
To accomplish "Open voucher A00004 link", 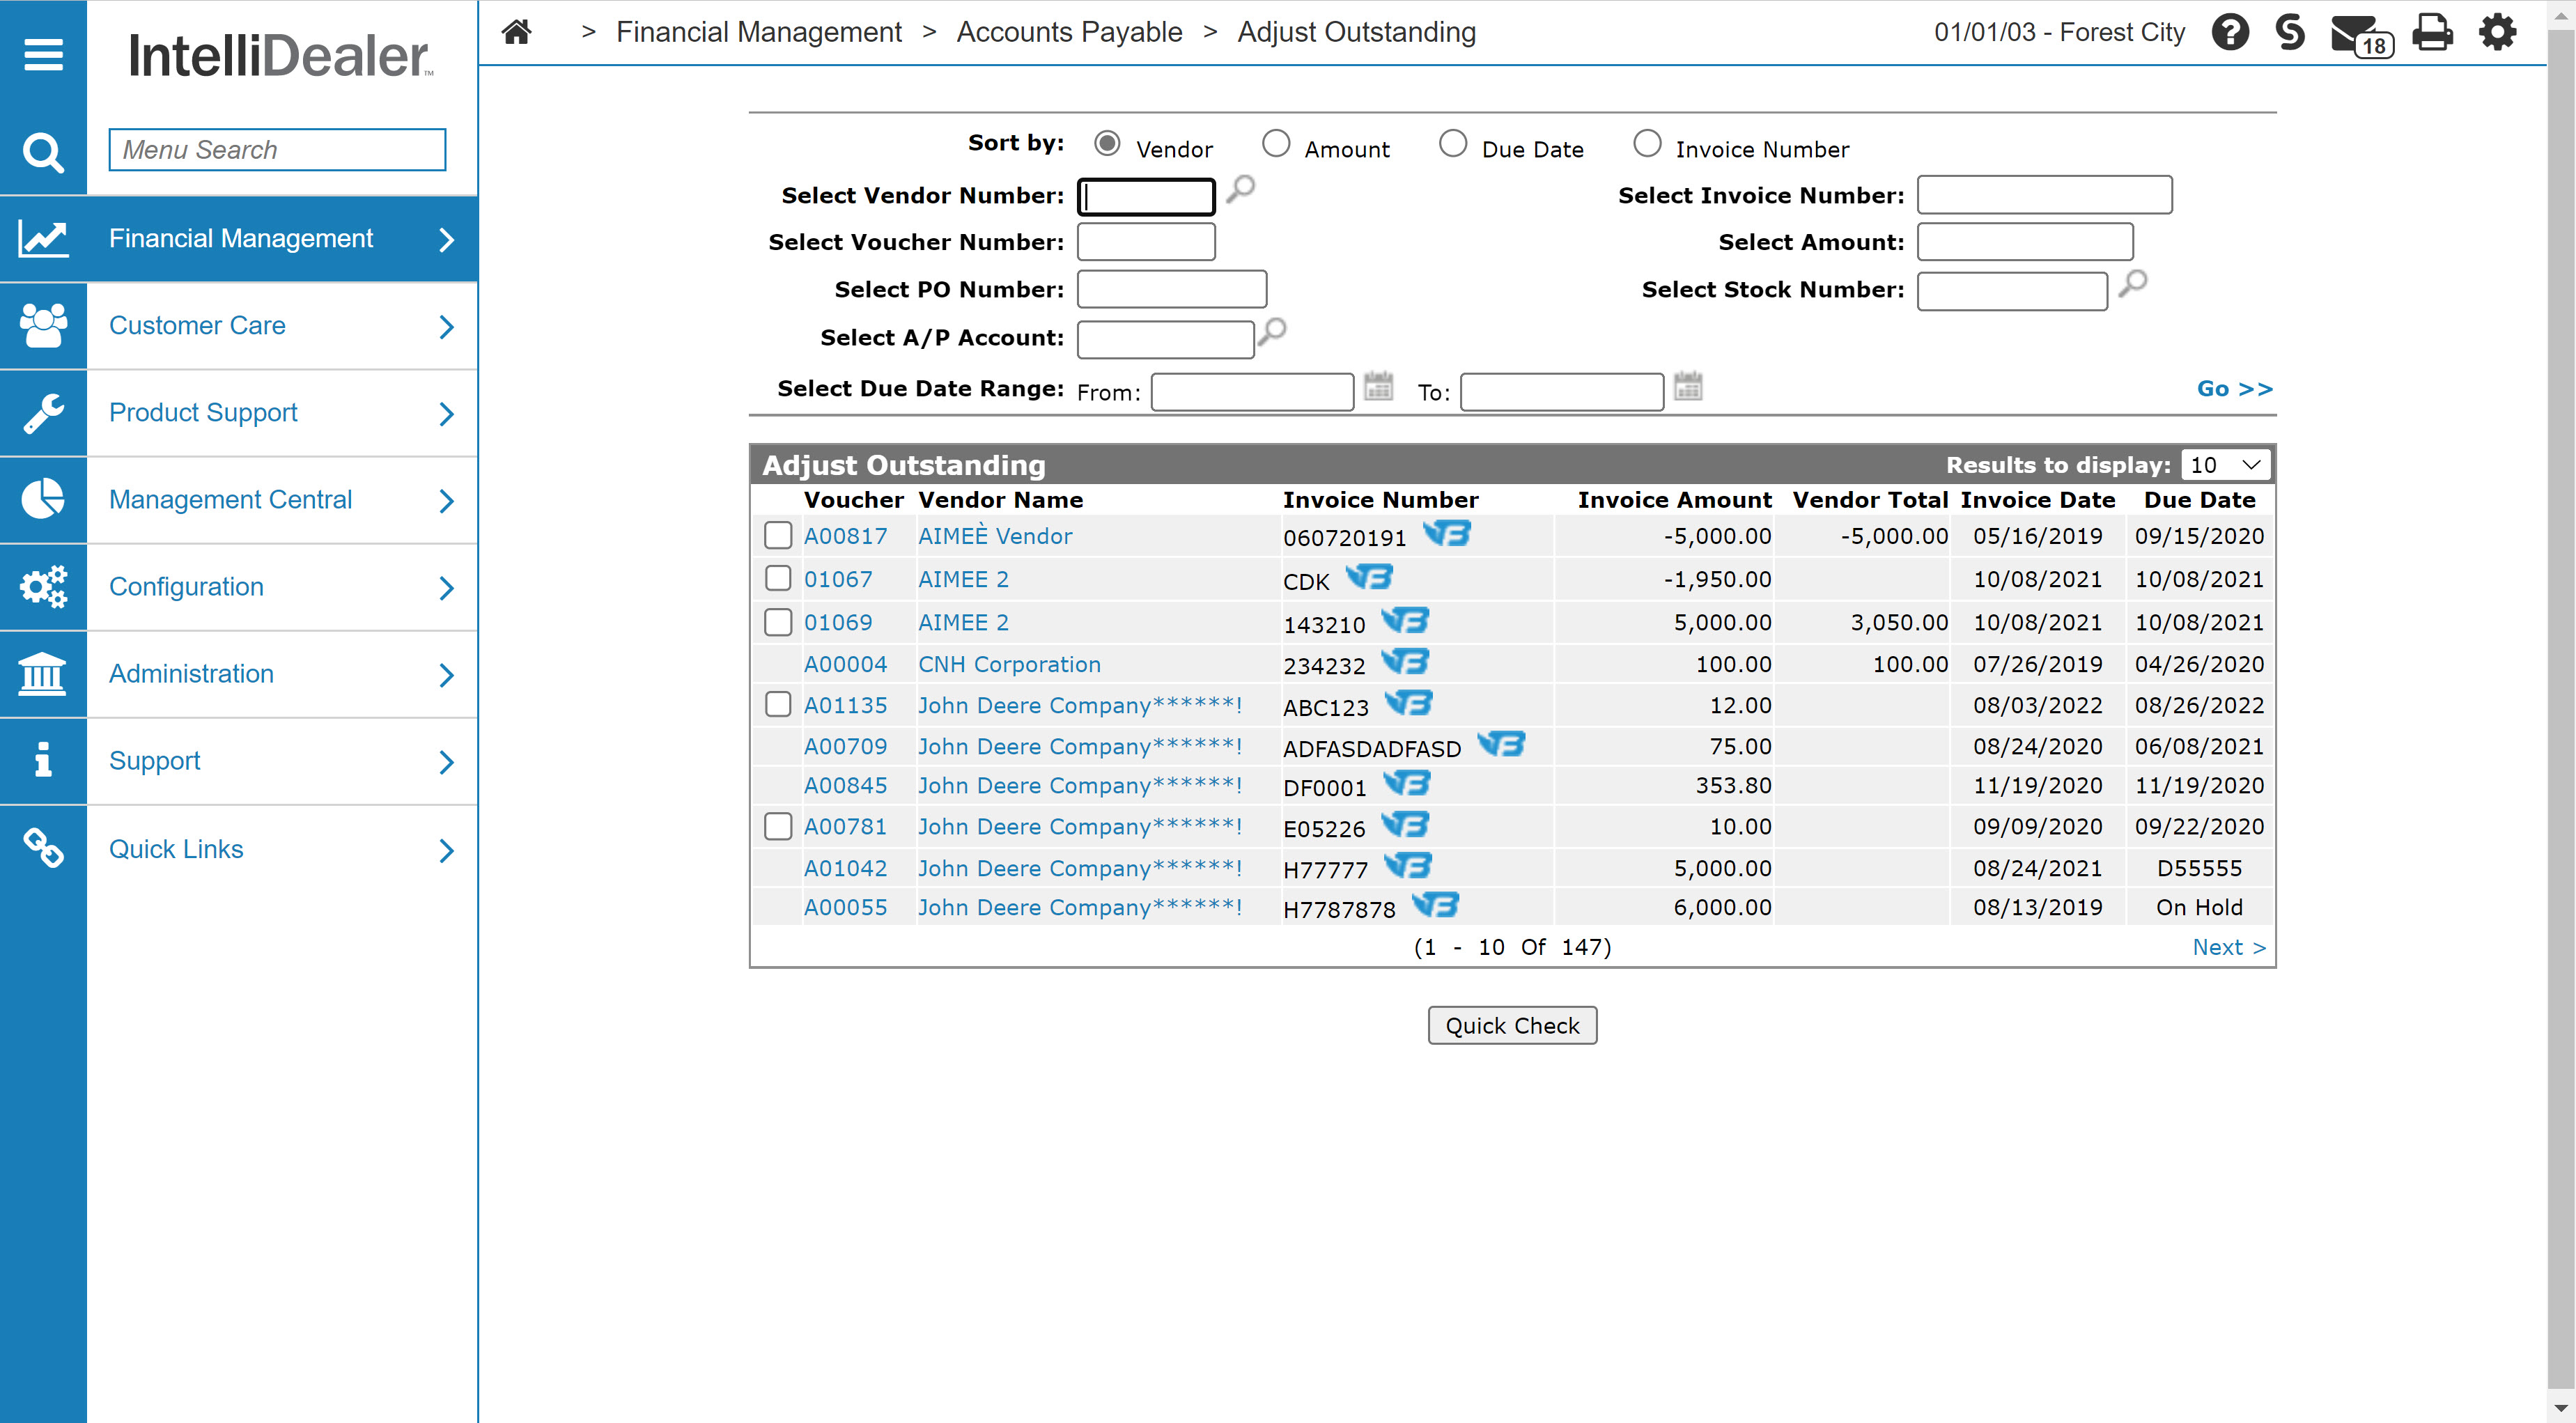I will (845, 664).
